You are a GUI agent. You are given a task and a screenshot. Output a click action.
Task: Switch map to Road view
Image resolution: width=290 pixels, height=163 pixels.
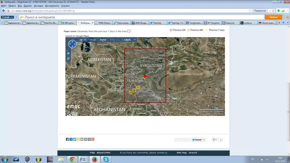(93, 40)
